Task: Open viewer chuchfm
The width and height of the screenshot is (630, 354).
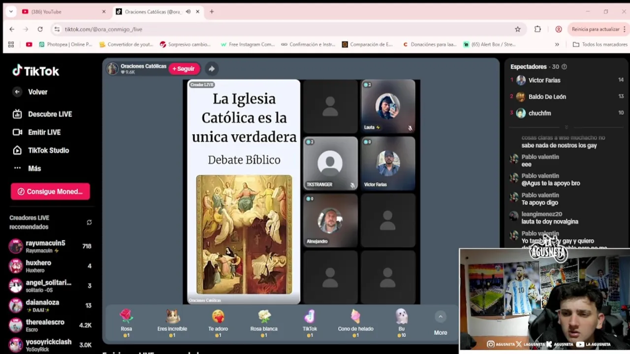Action: (x=566, y=113)
